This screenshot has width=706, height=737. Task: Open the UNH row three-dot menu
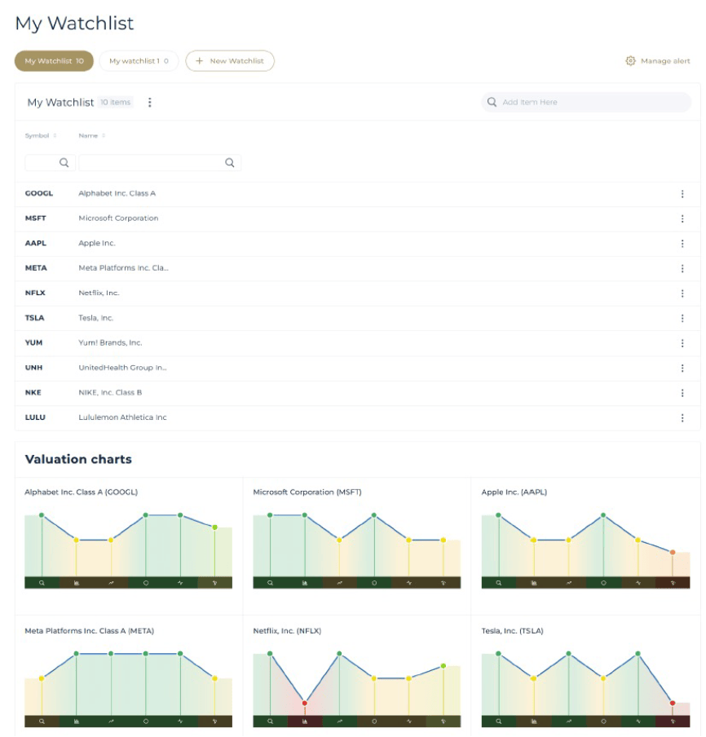point(682,368)
